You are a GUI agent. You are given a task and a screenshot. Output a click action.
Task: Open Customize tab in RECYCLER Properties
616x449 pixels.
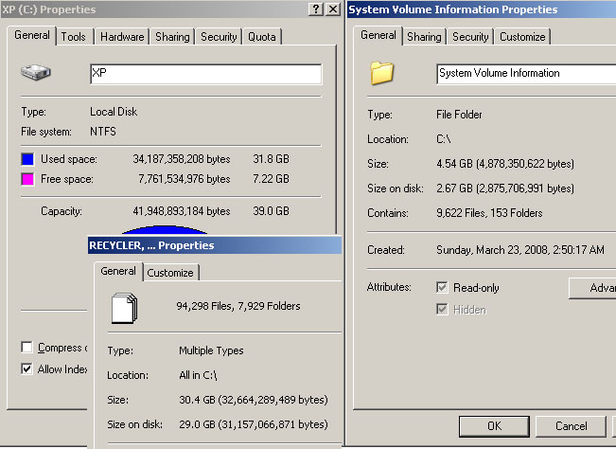pyautogui.click(x=170, y=273)
